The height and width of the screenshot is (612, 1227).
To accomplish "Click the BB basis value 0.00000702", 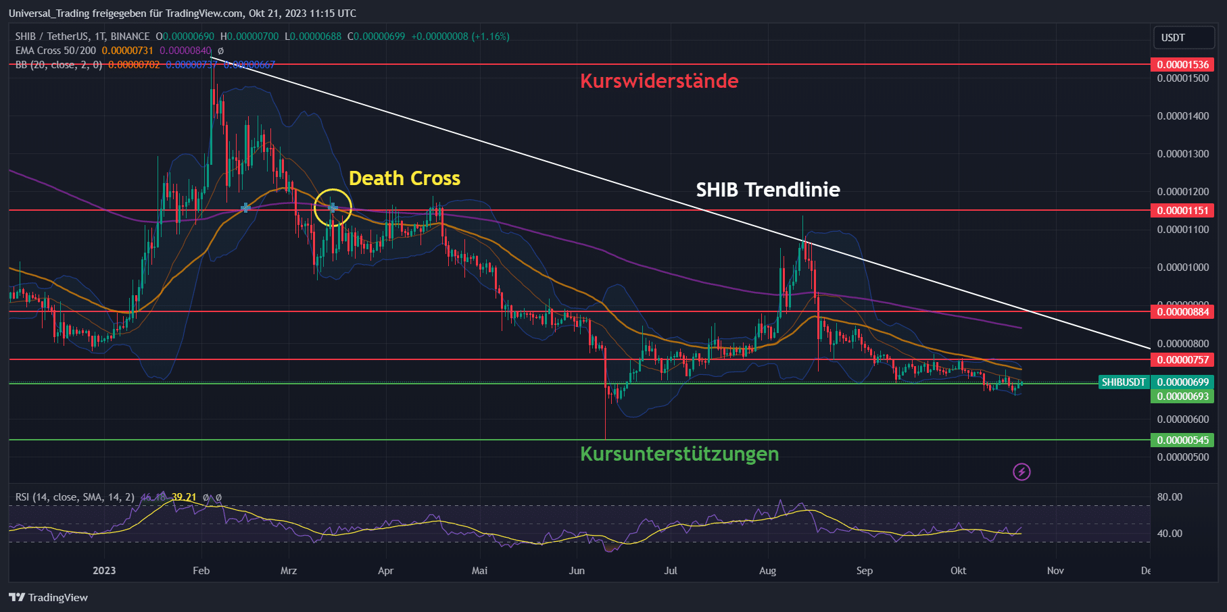I will [x=134, y=65].
